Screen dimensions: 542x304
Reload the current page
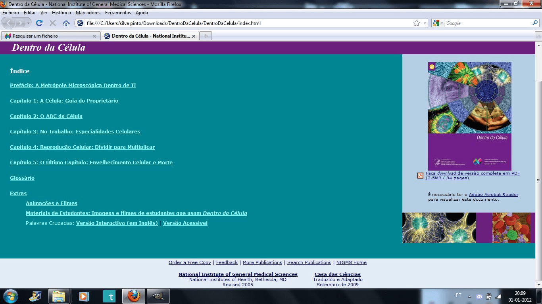point(39,23)
